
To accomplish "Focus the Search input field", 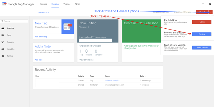I will coord(14,21).
